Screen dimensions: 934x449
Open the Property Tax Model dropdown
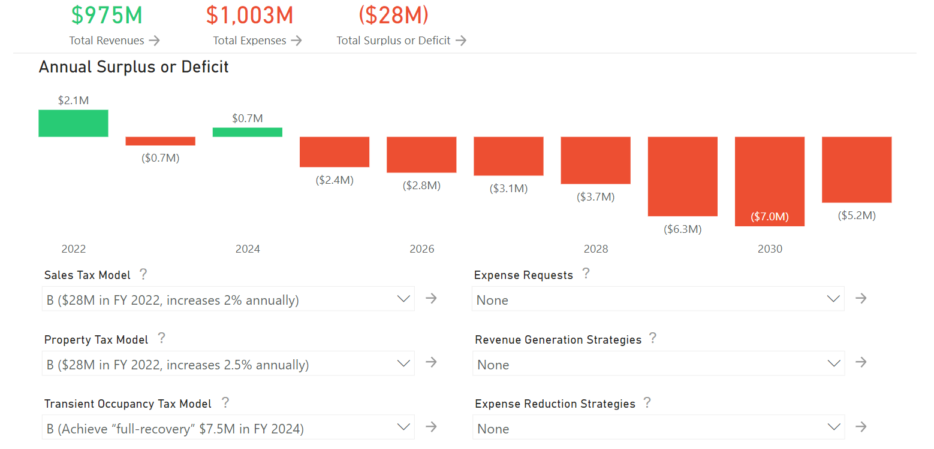click(228, 363)
